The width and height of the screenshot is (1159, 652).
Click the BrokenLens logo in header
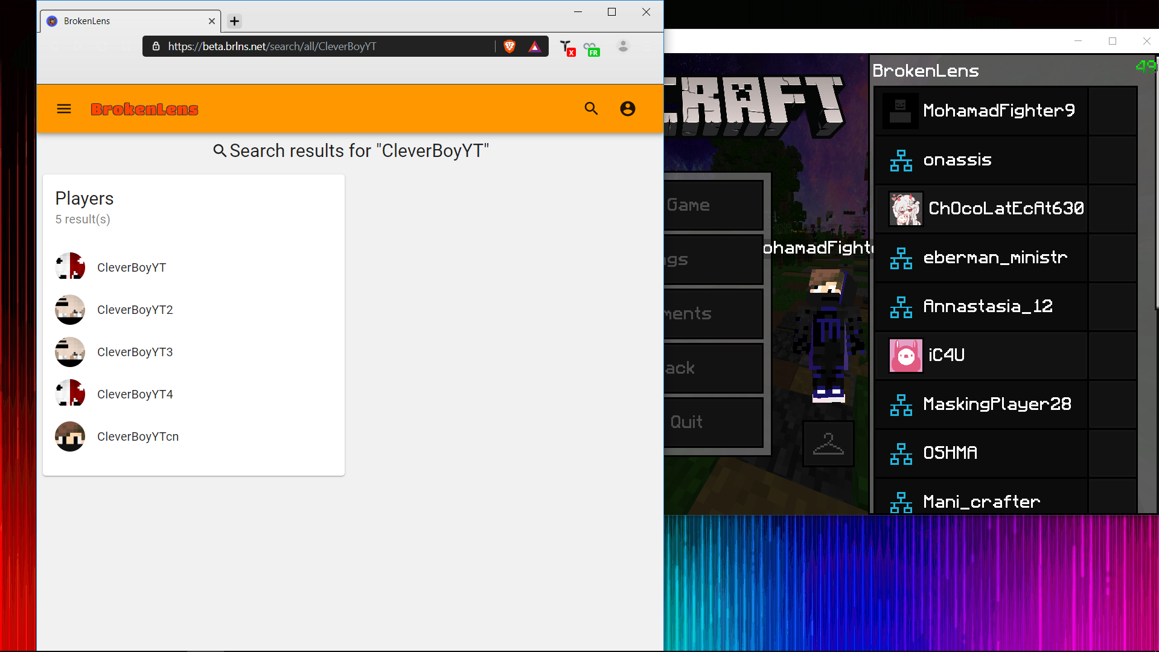[x=144, y=109]
